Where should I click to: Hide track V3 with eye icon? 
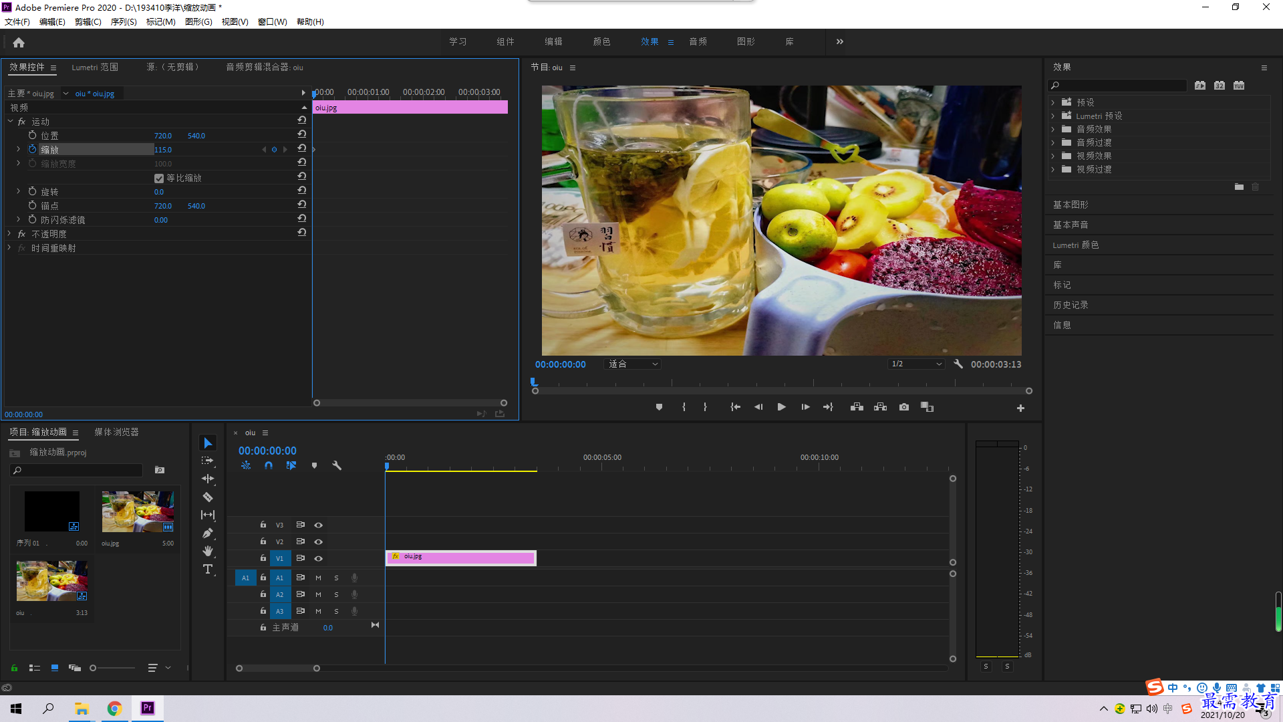319,525
